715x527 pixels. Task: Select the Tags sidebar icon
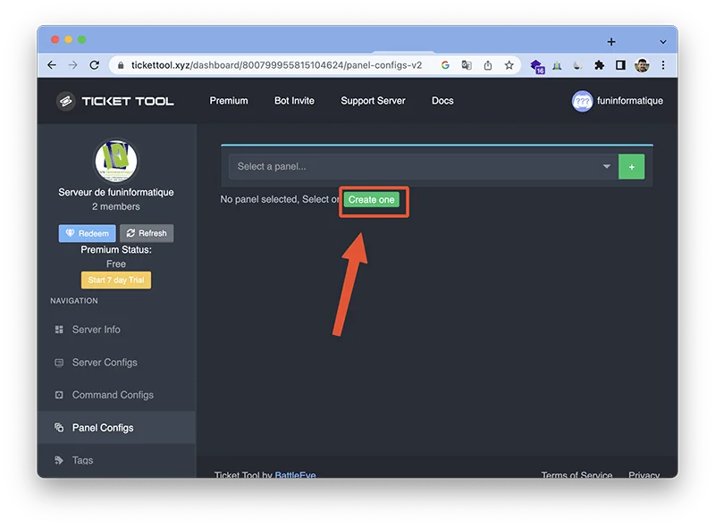pyautogui.click(x=57, y=460)
